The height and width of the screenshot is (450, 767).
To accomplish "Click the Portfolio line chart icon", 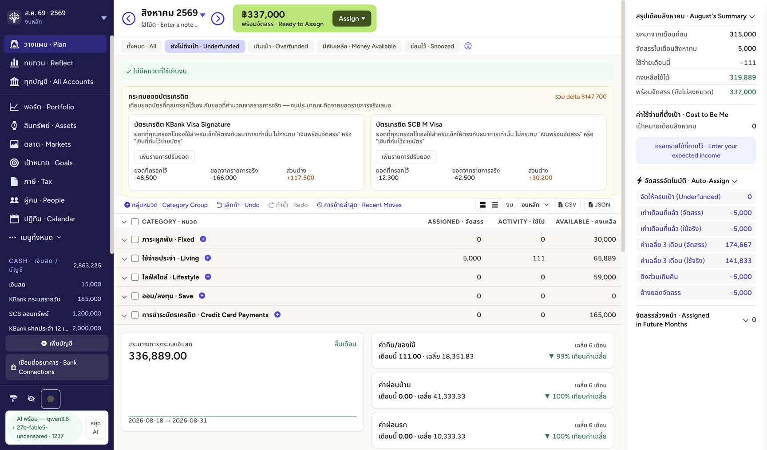I will (x=14, y=107).
